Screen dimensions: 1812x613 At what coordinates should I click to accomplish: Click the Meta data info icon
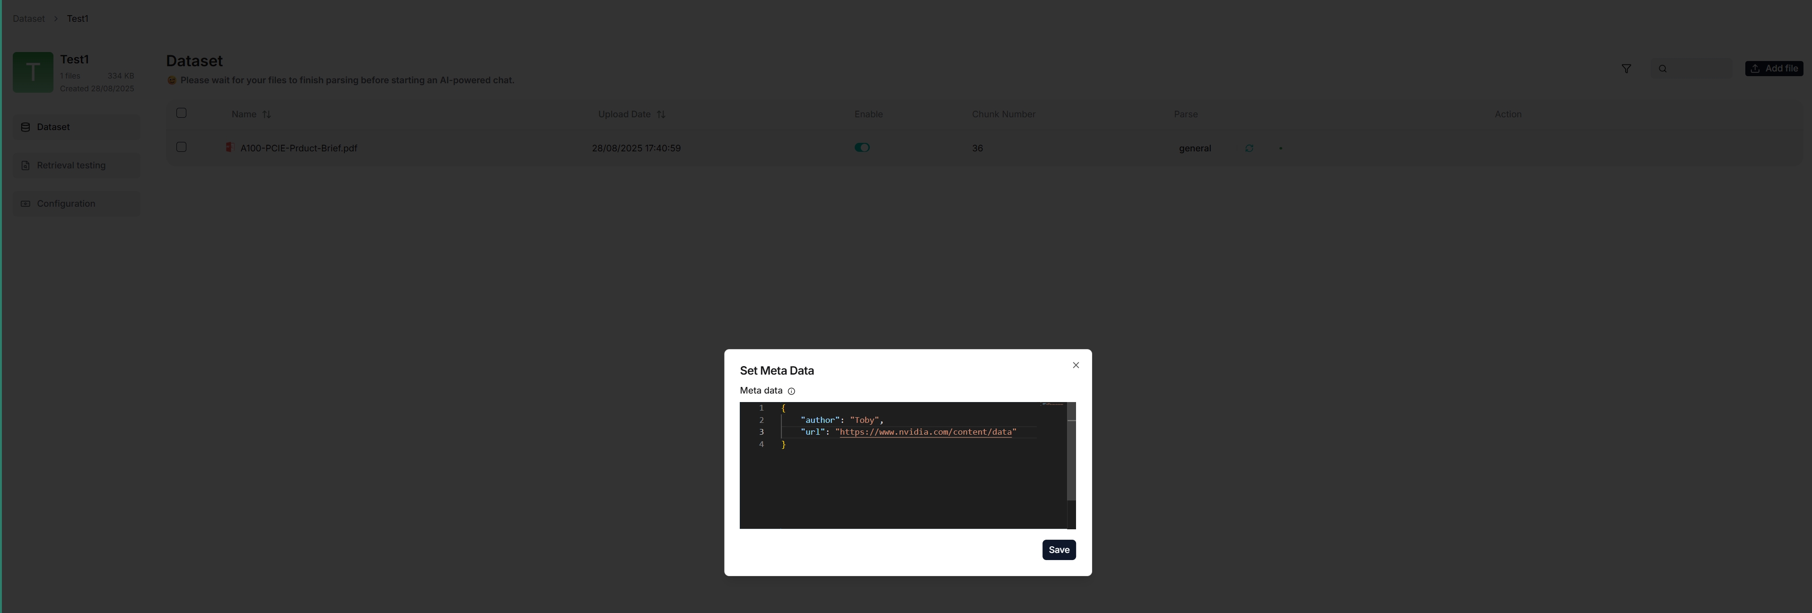coord(791,391)
